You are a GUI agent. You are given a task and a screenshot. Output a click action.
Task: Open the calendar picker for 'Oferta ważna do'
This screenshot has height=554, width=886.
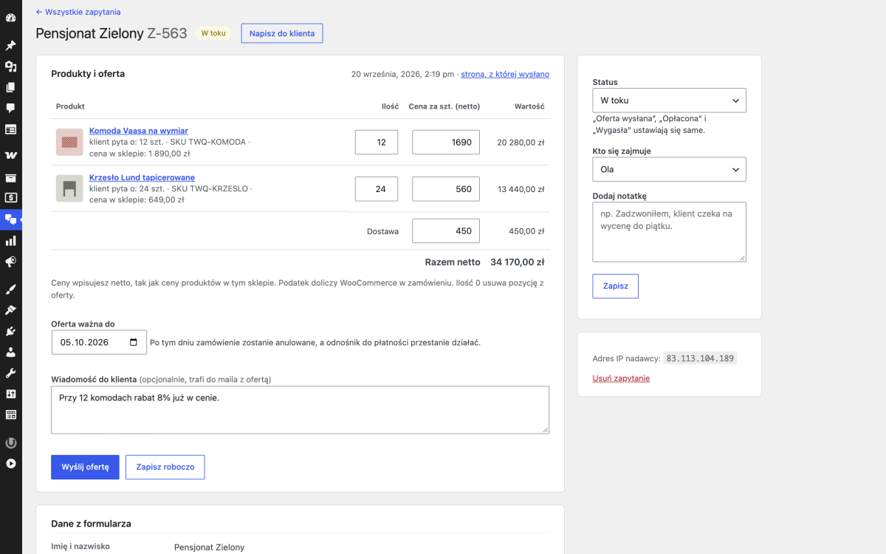134,342
